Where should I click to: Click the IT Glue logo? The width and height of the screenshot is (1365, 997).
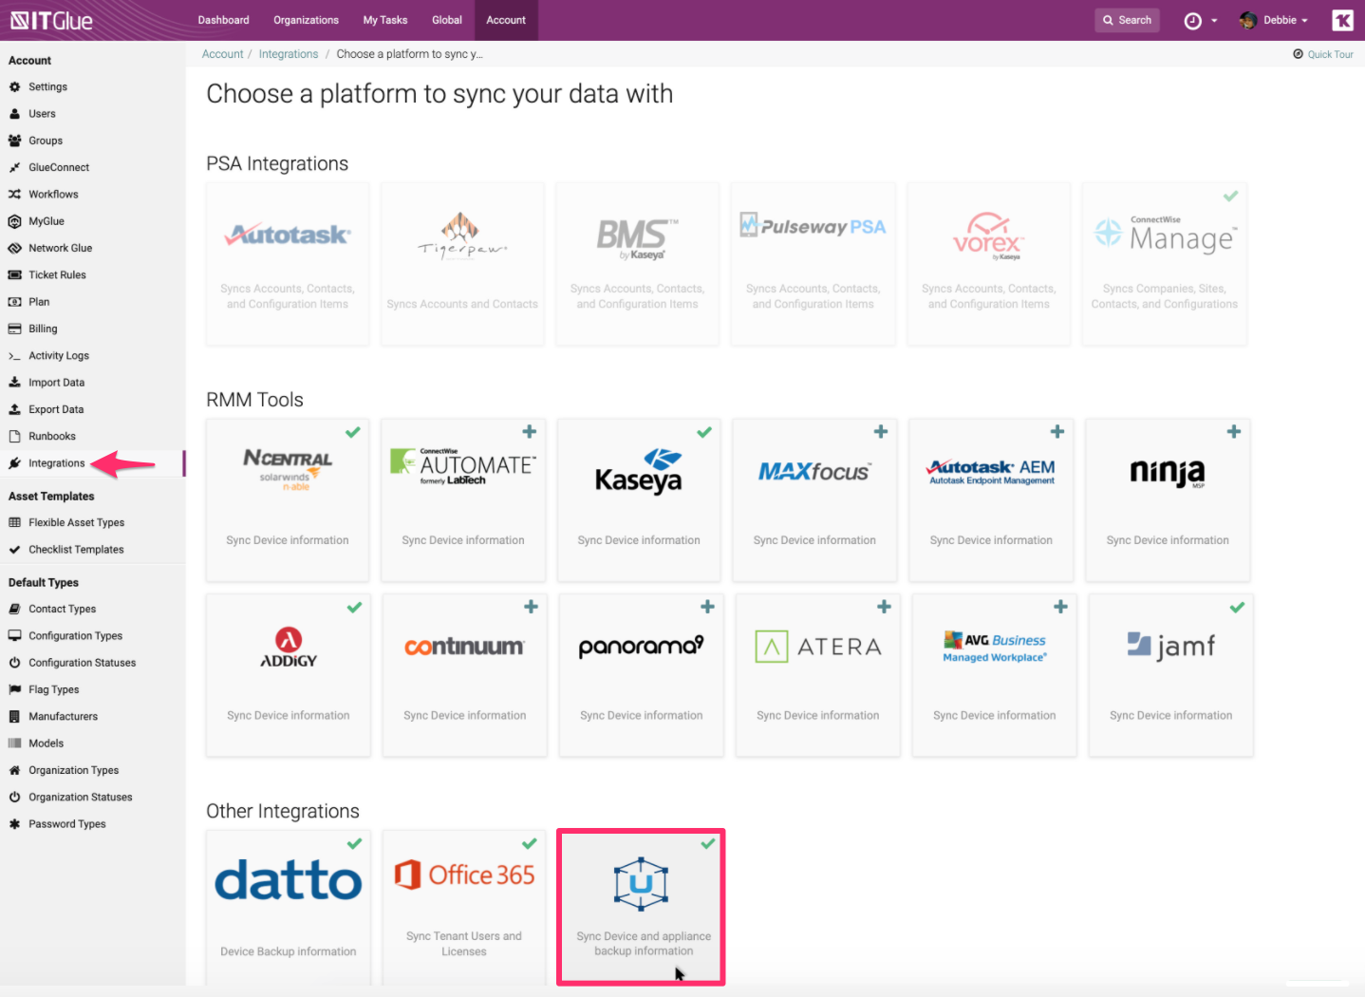click(x=51, y=20)
